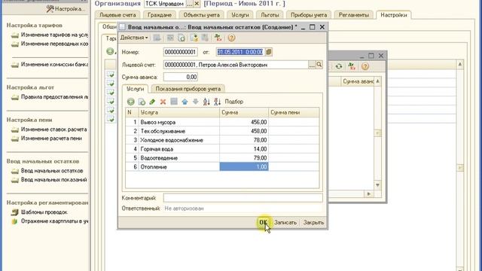Select the Услуги tab inside the dialog
The width and height of the screenshot is (482, 271).
click(x=136, y=89)
